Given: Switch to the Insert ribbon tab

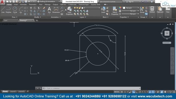Looking at the screenshot, I should click(16, 4).
